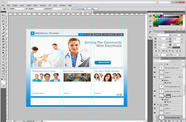
Task: Select the History Brush tool
Action: click(3, 42)
